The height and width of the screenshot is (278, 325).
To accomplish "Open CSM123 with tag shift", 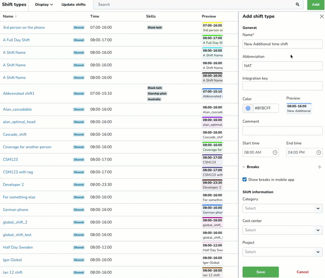I will pos(18,172).
